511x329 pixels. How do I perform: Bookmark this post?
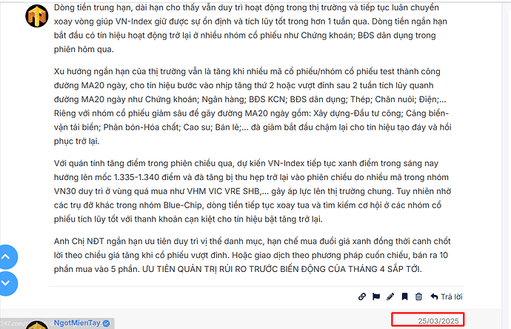click(x=404, y=296)
